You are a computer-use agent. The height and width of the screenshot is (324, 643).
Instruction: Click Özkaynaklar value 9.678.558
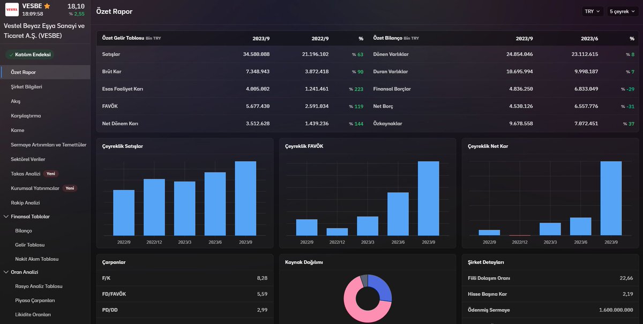(521, 124)
